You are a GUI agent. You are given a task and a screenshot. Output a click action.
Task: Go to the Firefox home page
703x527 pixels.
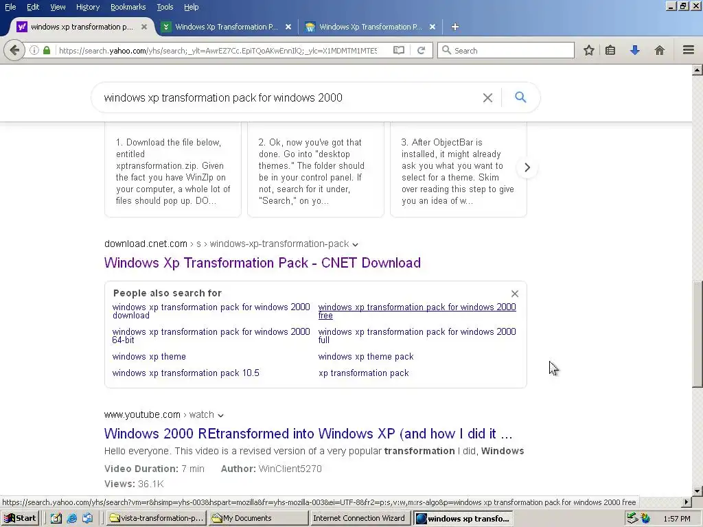click(659, 50)
